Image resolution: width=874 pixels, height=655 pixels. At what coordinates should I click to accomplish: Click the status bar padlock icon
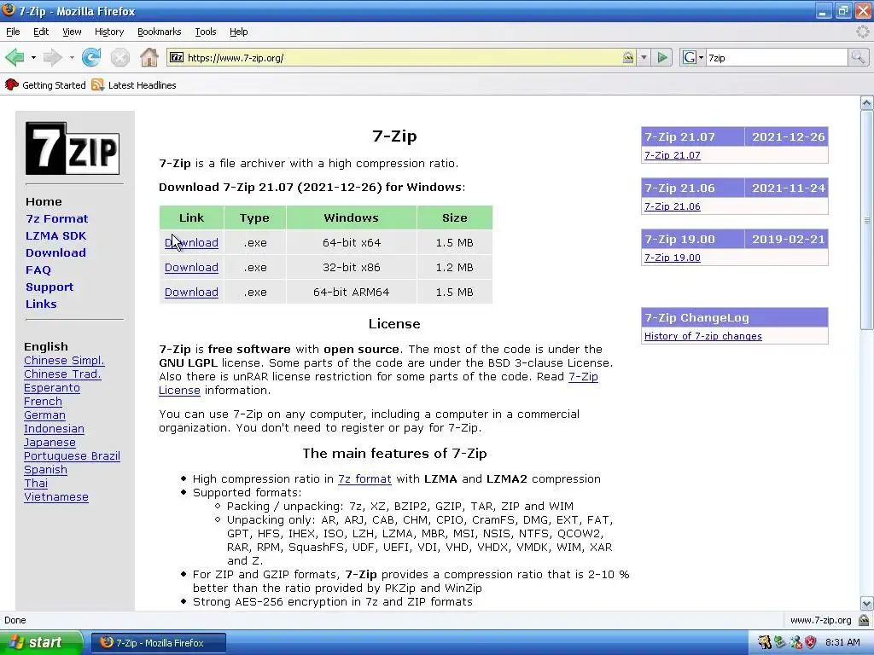click(864, 620)
